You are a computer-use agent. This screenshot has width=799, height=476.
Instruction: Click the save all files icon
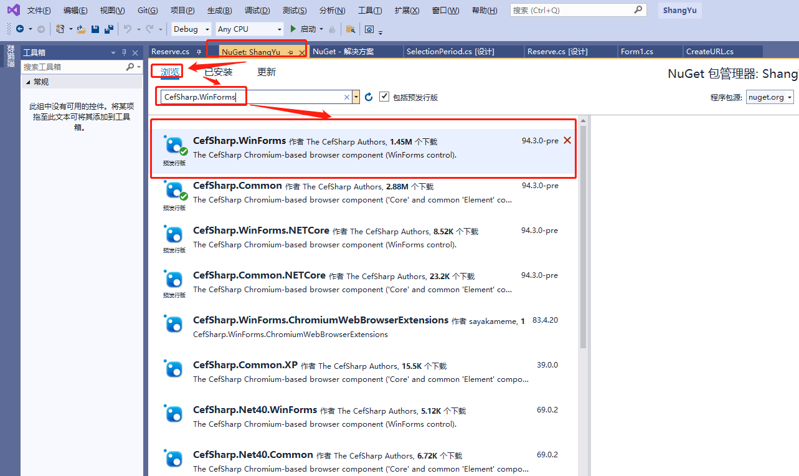pos(109,29)
